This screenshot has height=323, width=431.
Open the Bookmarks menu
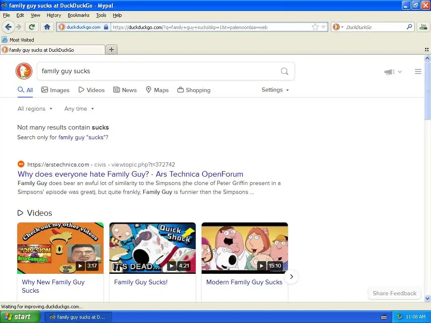pos(79,15)
